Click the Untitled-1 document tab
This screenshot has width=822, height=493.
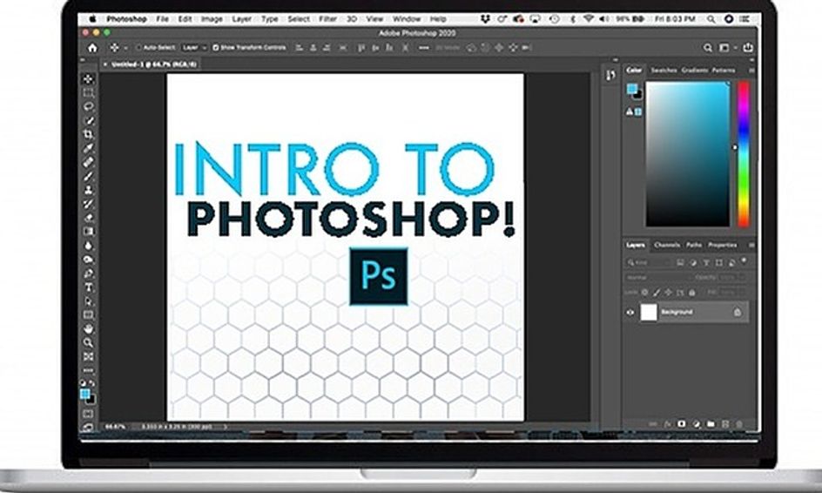(150, 64)
